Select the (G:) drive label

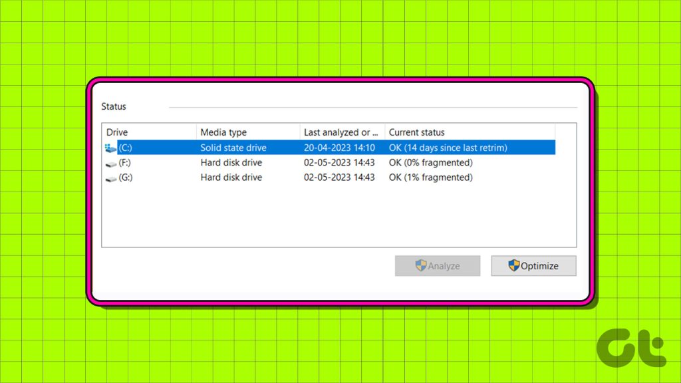pyautogui.click(x=126, y=177)
